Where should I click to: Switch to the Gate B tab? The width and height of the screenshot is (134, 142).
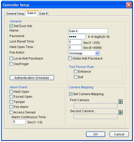coord(43,13)
